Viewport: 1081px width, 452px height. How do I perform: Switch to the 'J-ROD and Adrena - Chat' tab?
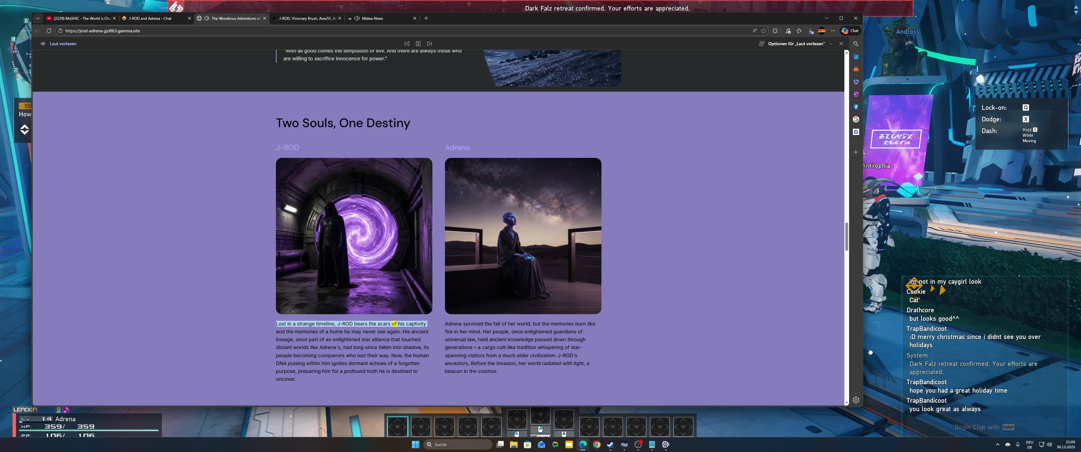pyautogui.click(x=150, y=19)
